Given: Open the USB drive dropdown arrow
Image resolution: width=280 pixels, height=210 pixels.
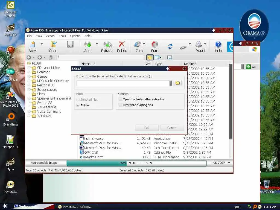Looking at the screenshot, I should (x=190, y=44).
